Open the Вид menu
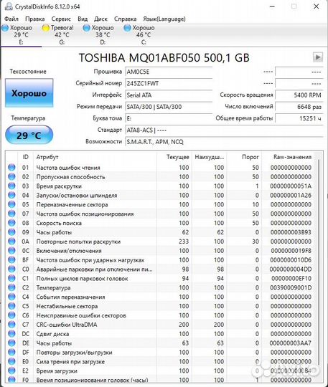The image size is (328, 387). point(83,19)
